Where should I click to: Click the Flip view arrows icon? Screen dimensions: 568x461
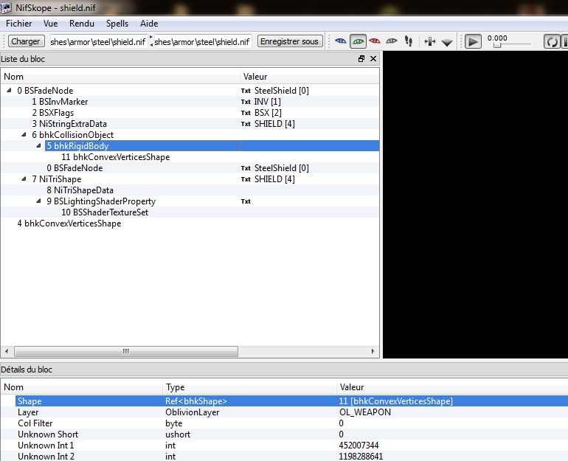tap(430, 41)
